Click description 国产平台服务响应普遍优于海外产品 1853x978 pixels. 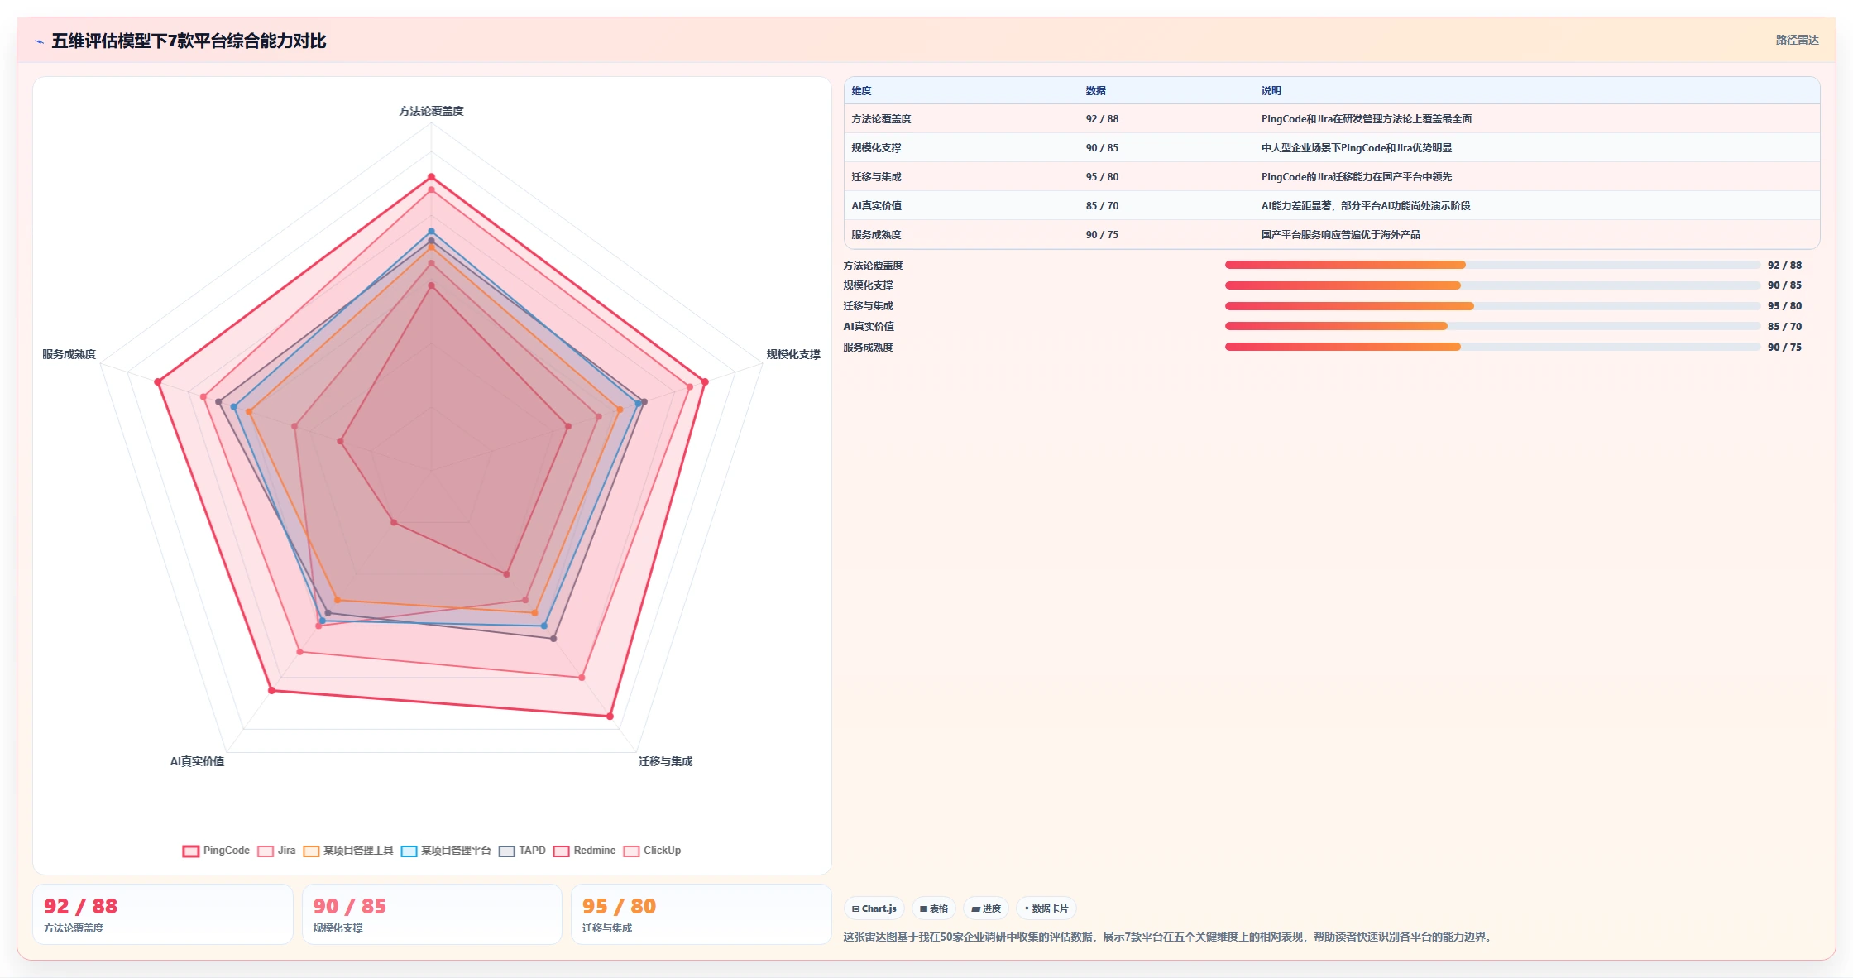tap(1340, 235)
